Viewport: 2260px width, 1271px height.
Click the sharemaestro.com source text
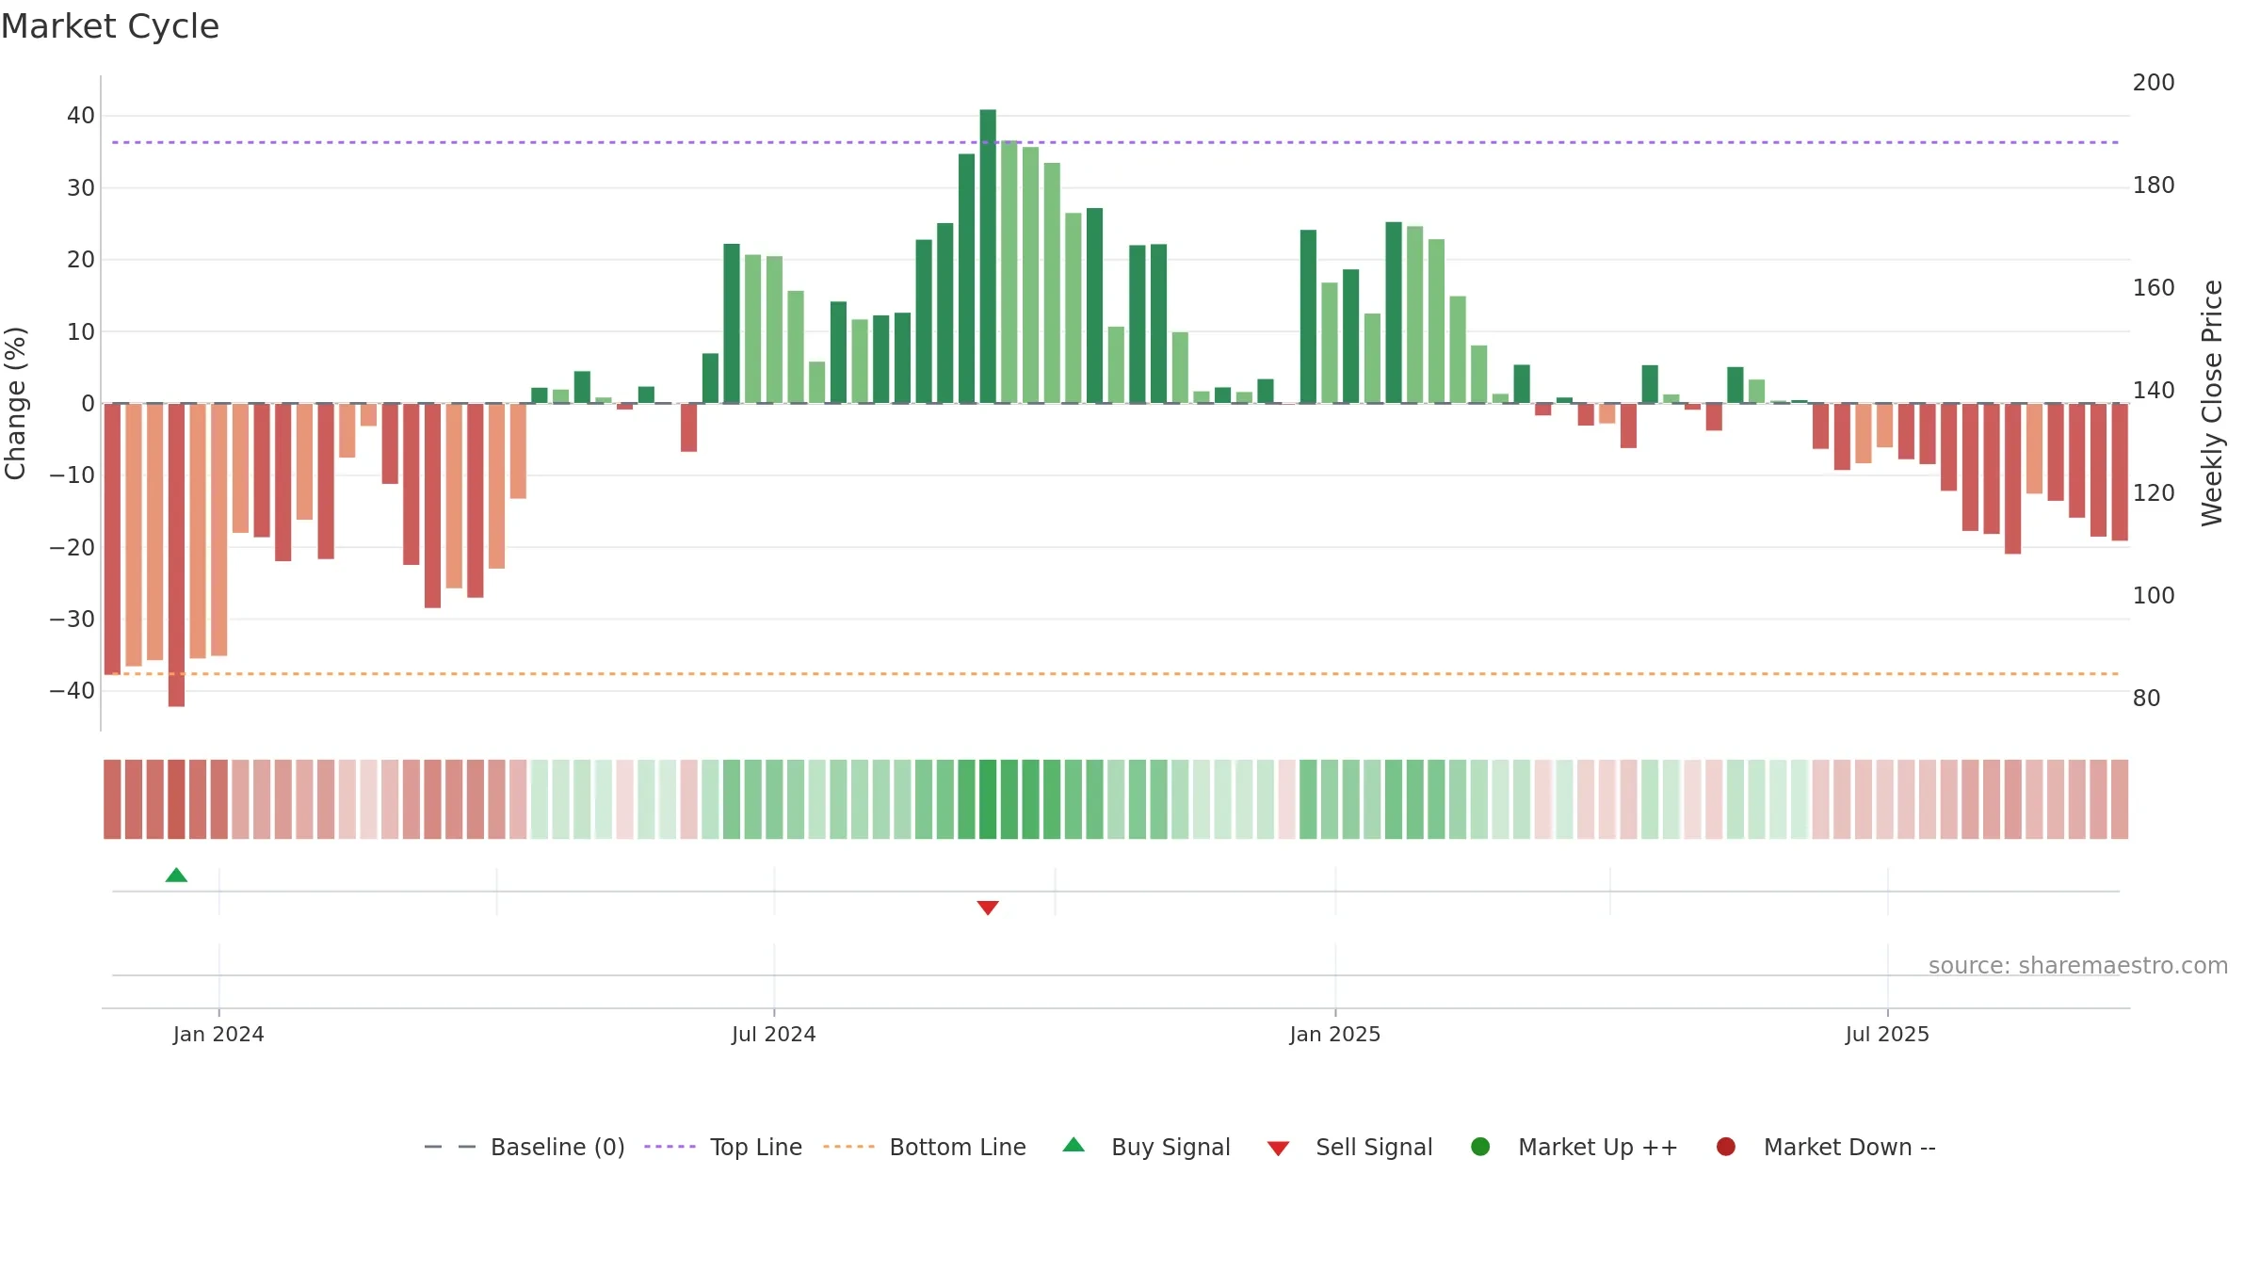click(x=2078, y=966)
